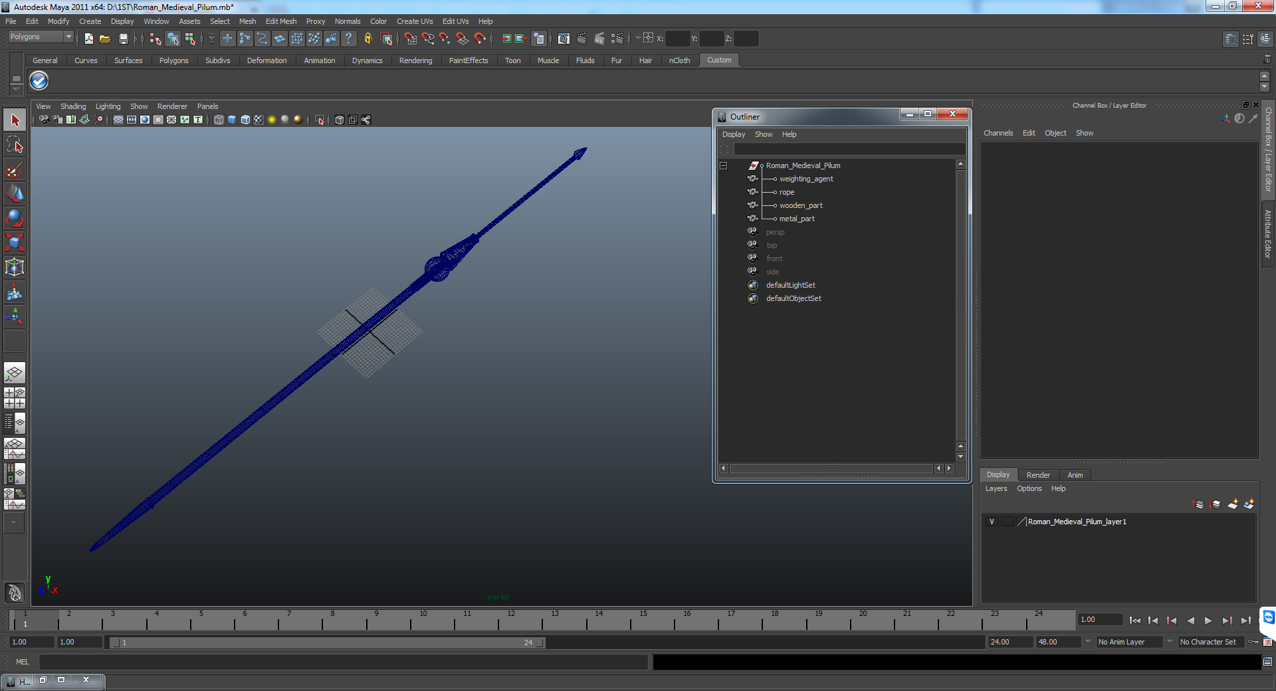Choose the Rotate tool sphere icon
1276x691 pixels.
(15, 218)
